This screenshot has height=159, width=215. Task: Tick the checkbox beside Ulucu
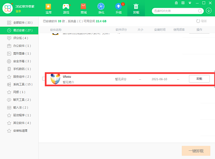(x=43, y=78)
